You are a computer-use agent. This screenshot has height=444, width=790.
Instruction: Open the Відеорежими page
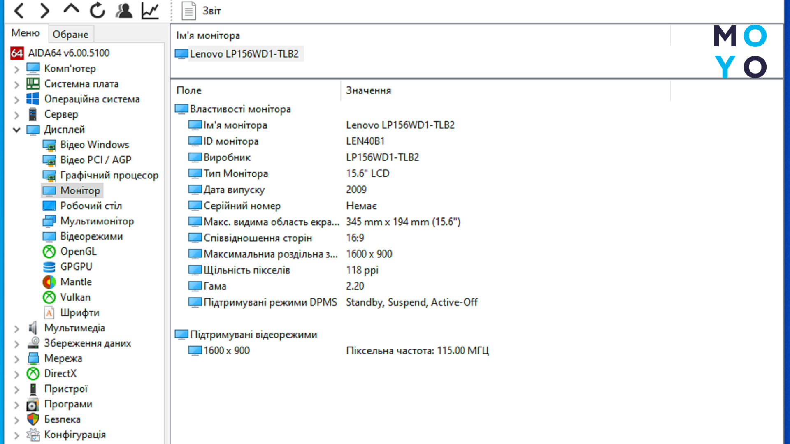pyautogui.click(x=83, y=236)
